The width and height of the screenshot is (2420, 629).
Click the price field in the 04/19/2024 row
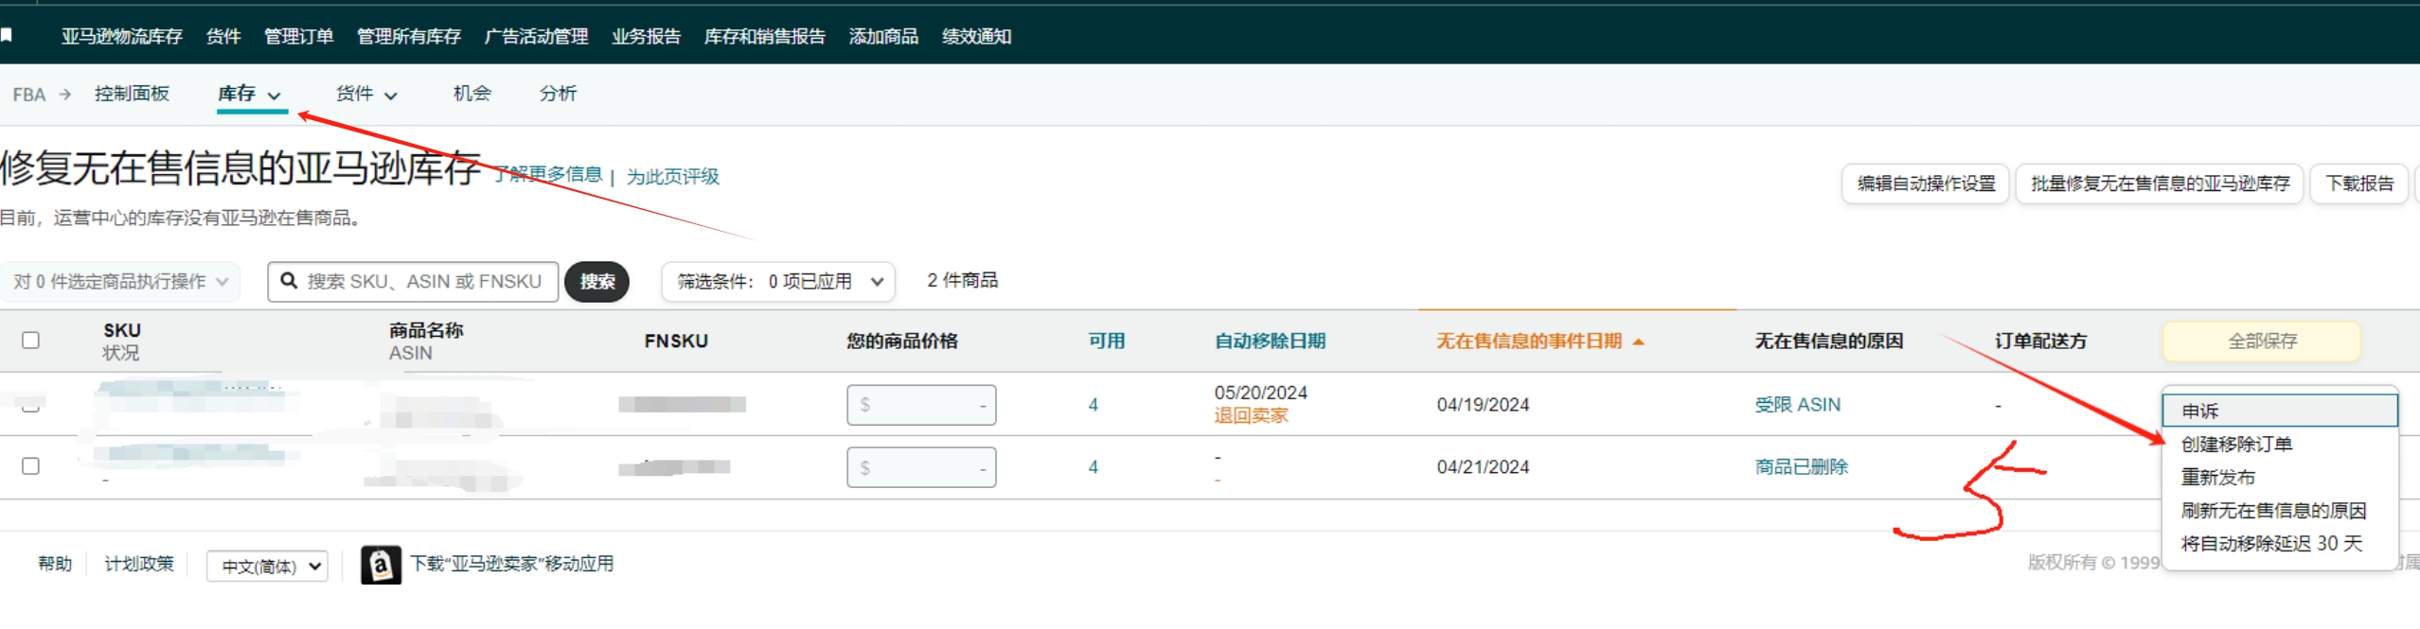coord(921,405)
